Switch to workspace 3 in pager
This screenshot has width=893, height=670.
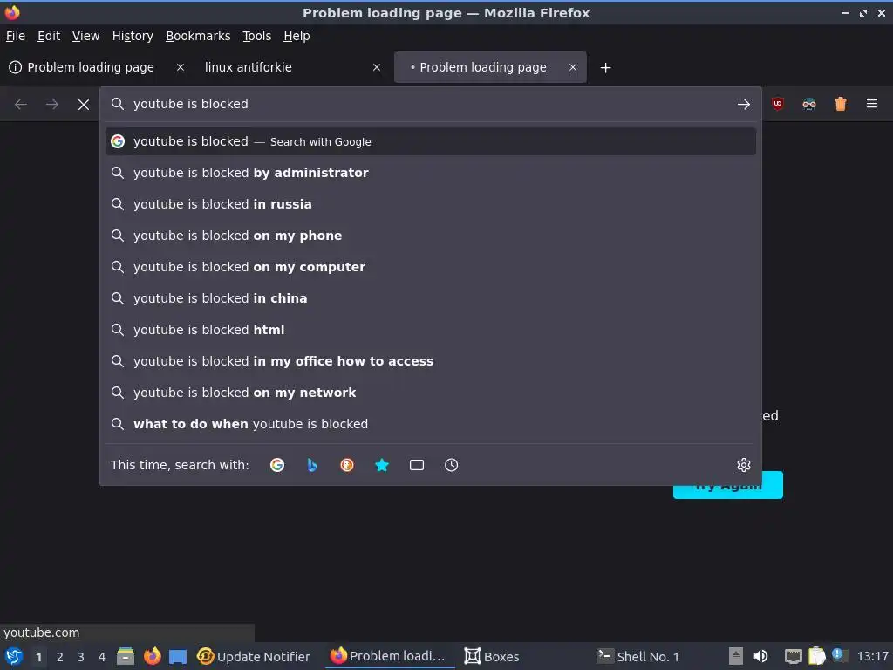coord(81,657)
